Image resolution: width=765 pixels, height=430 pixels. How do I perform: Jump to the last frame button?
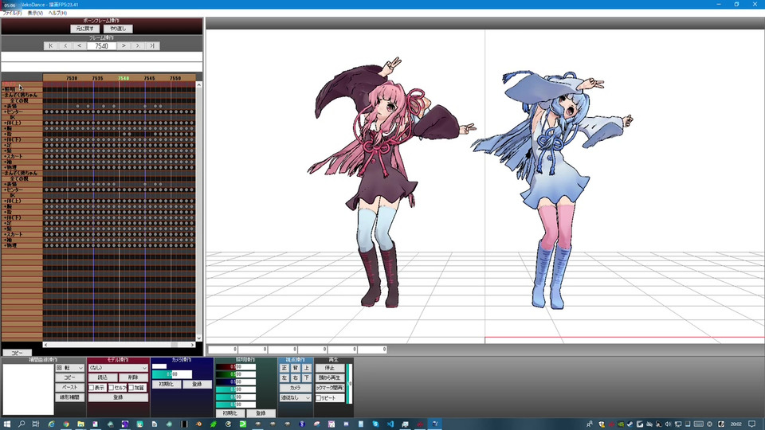[152, 46]
